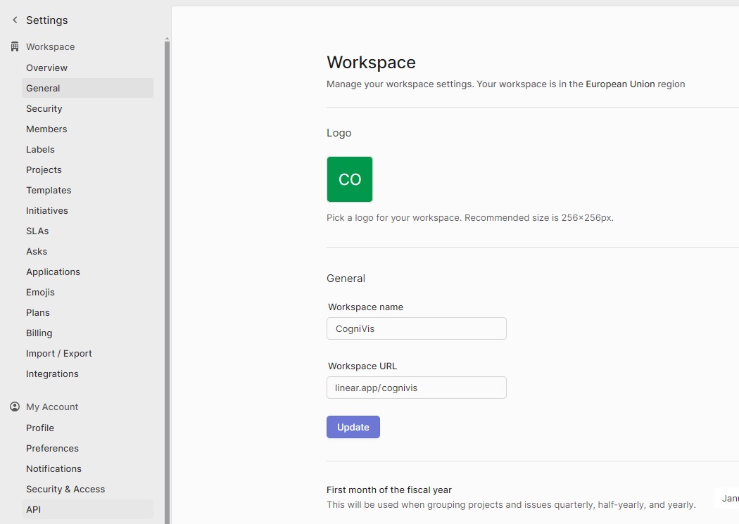
Task: Navigate to Templates settings
Action: click(x=49, y=190)
